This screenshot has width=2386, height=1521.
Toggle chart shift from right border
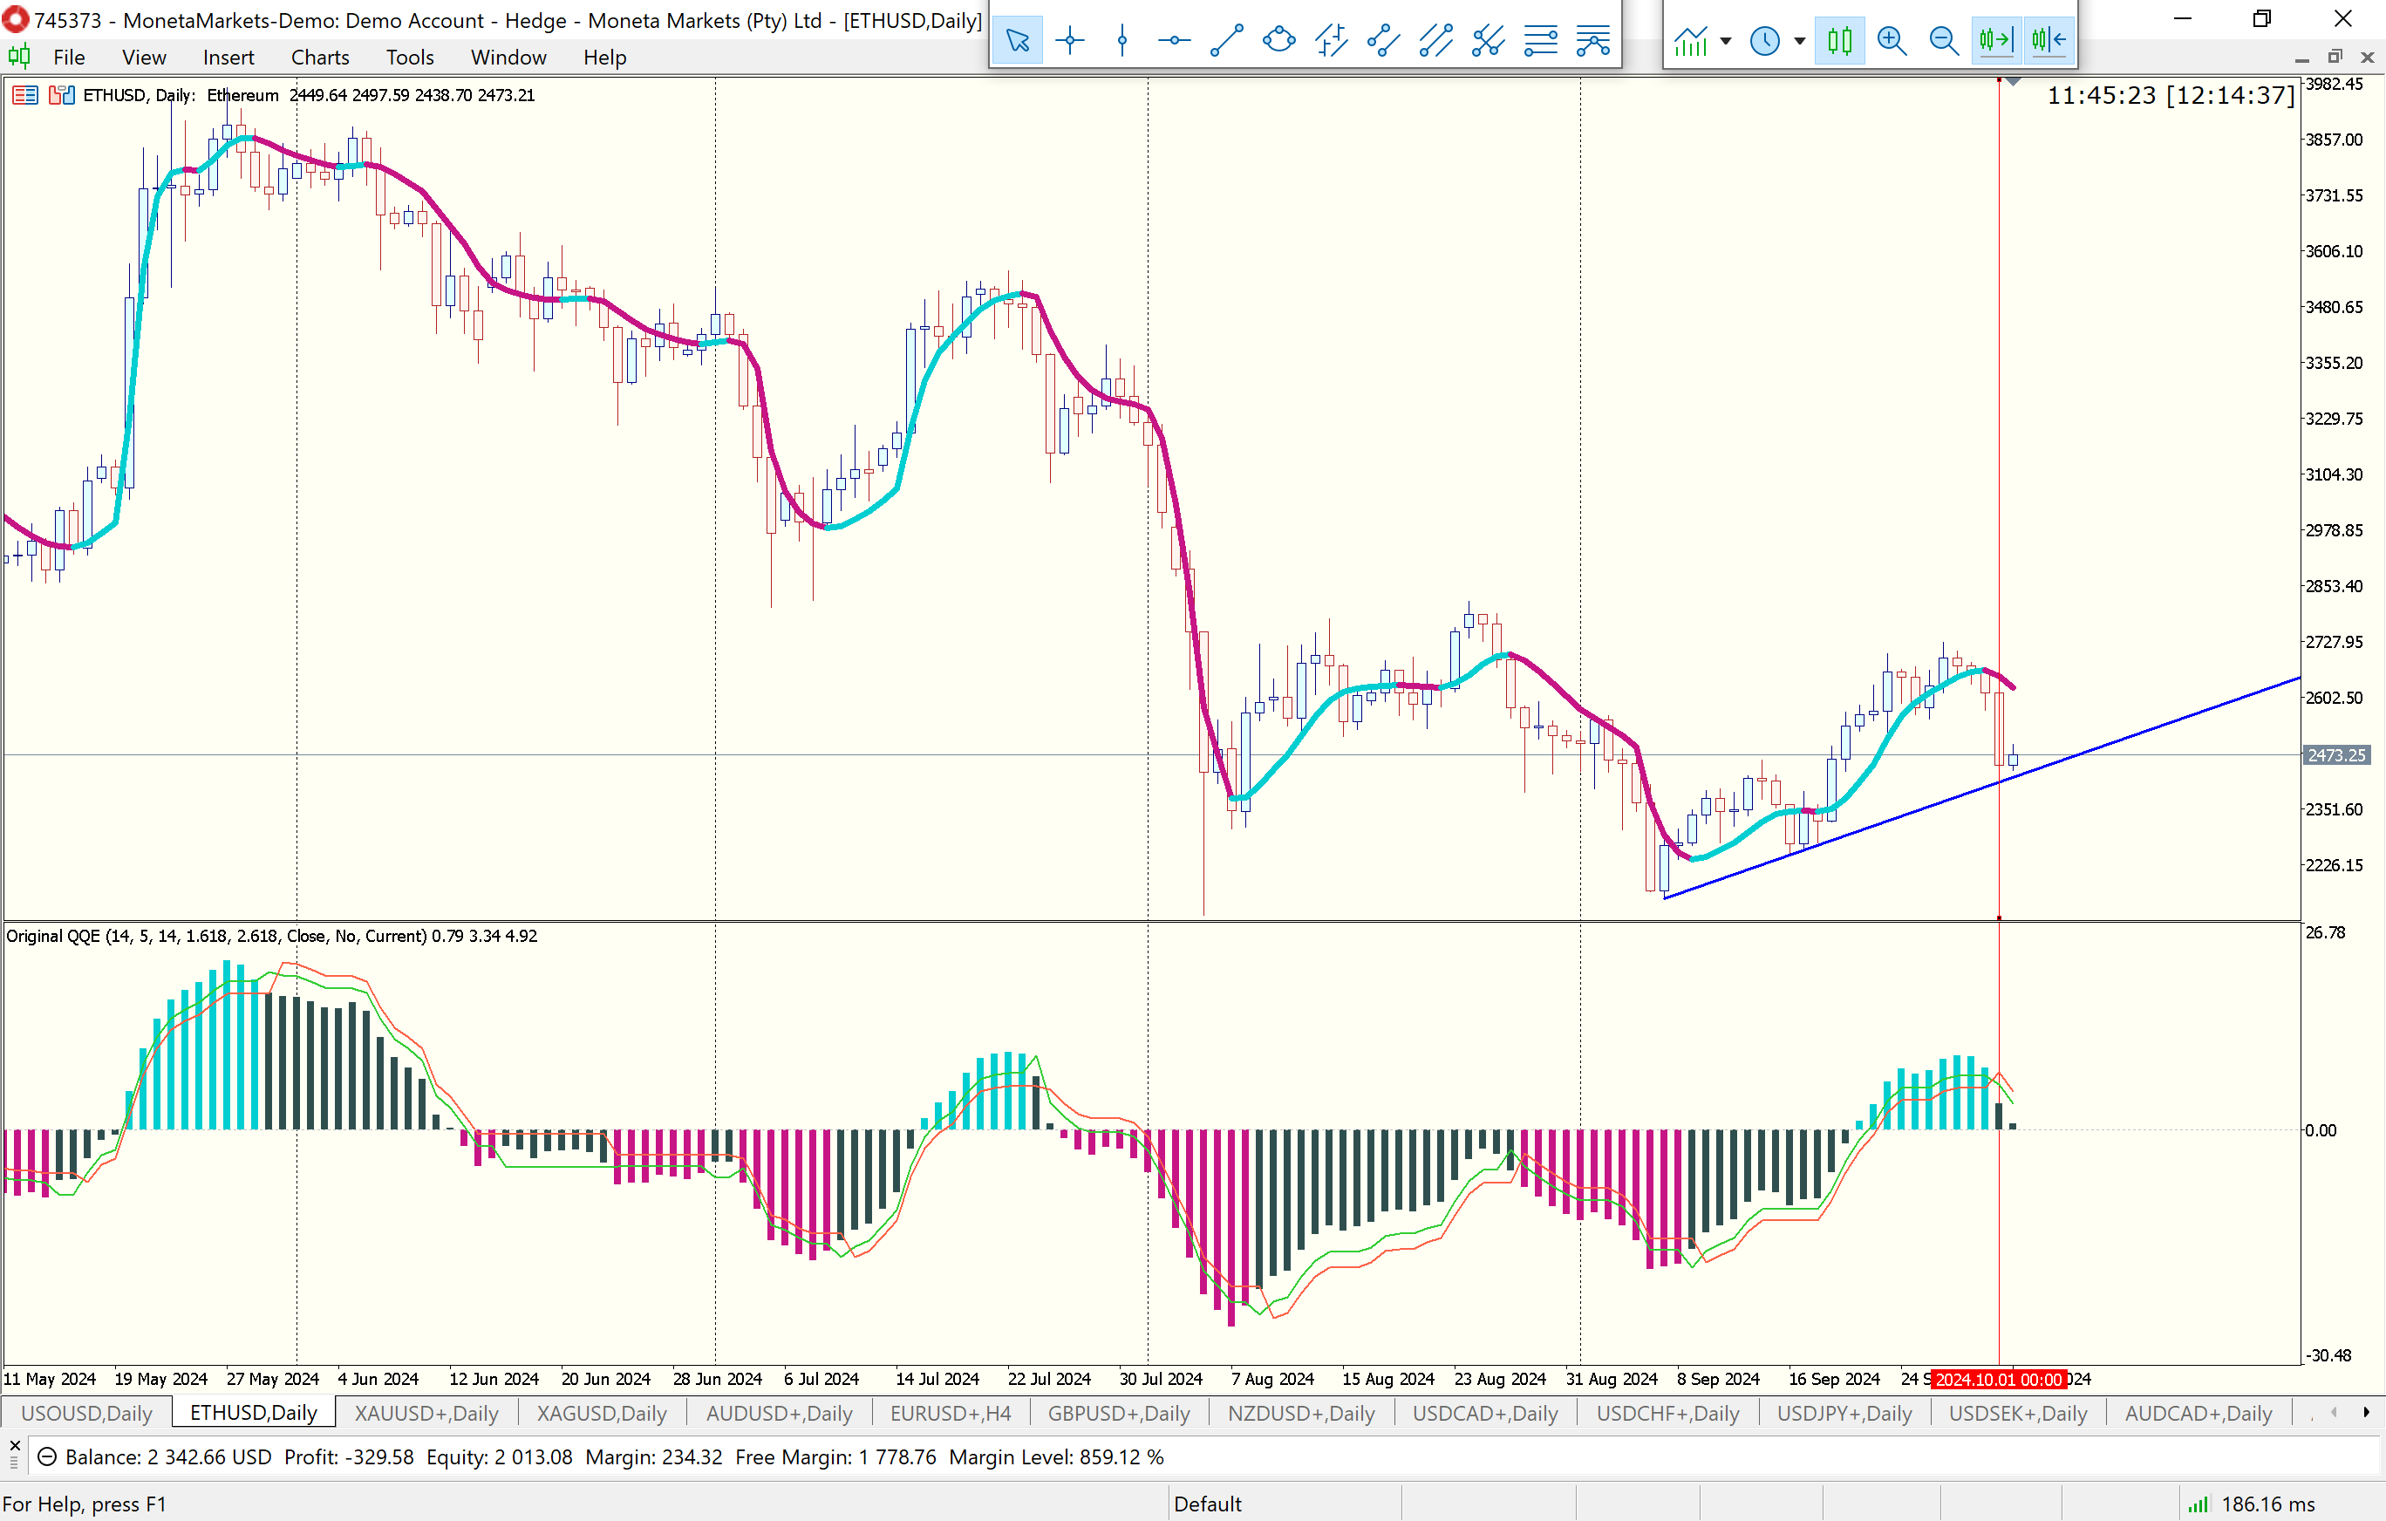pyautogui.click(x=2049, y=41)
